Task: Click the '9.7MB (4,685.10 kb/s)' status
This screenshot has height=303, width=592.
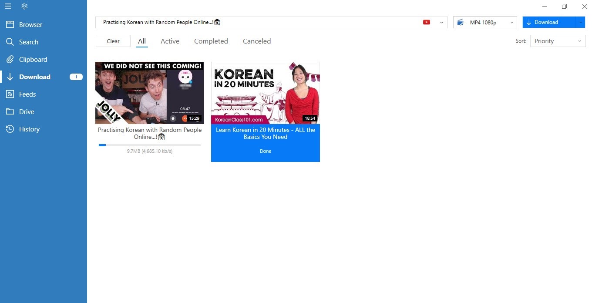Action: click(150, 151)
